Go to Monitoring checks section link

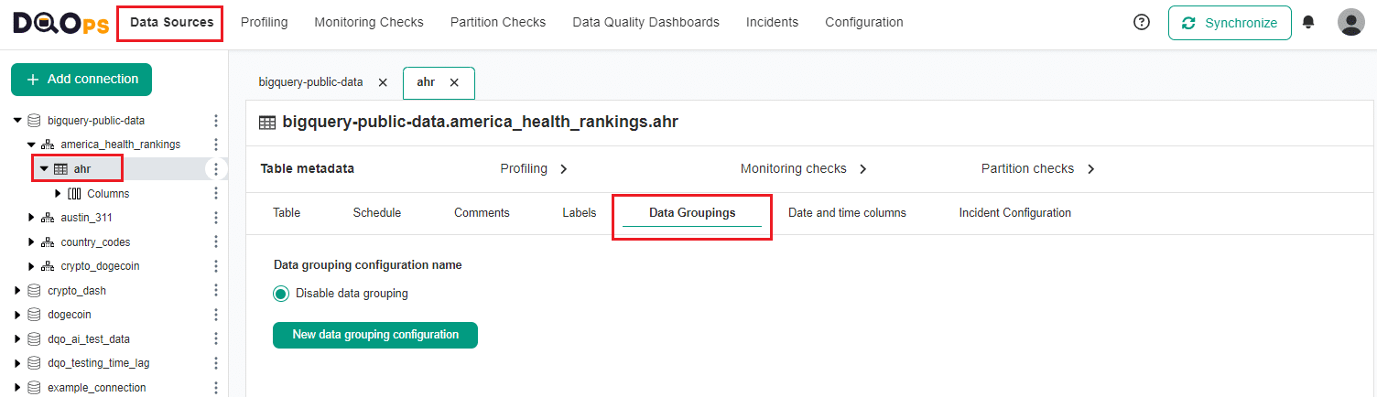[x=804, y=169]
